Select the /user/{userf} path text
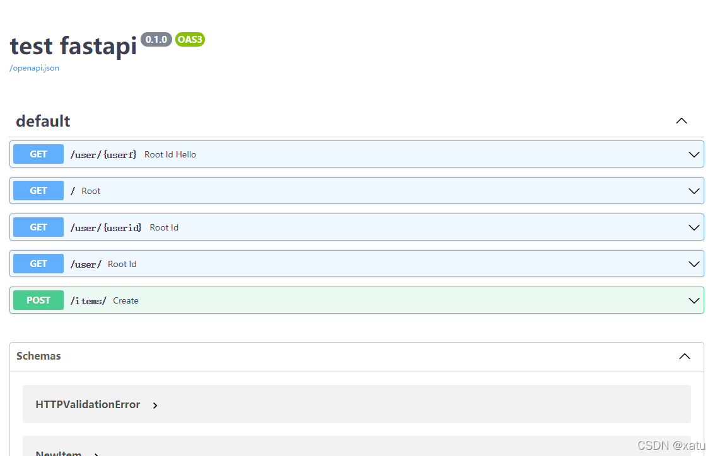 tap(103, 155)
